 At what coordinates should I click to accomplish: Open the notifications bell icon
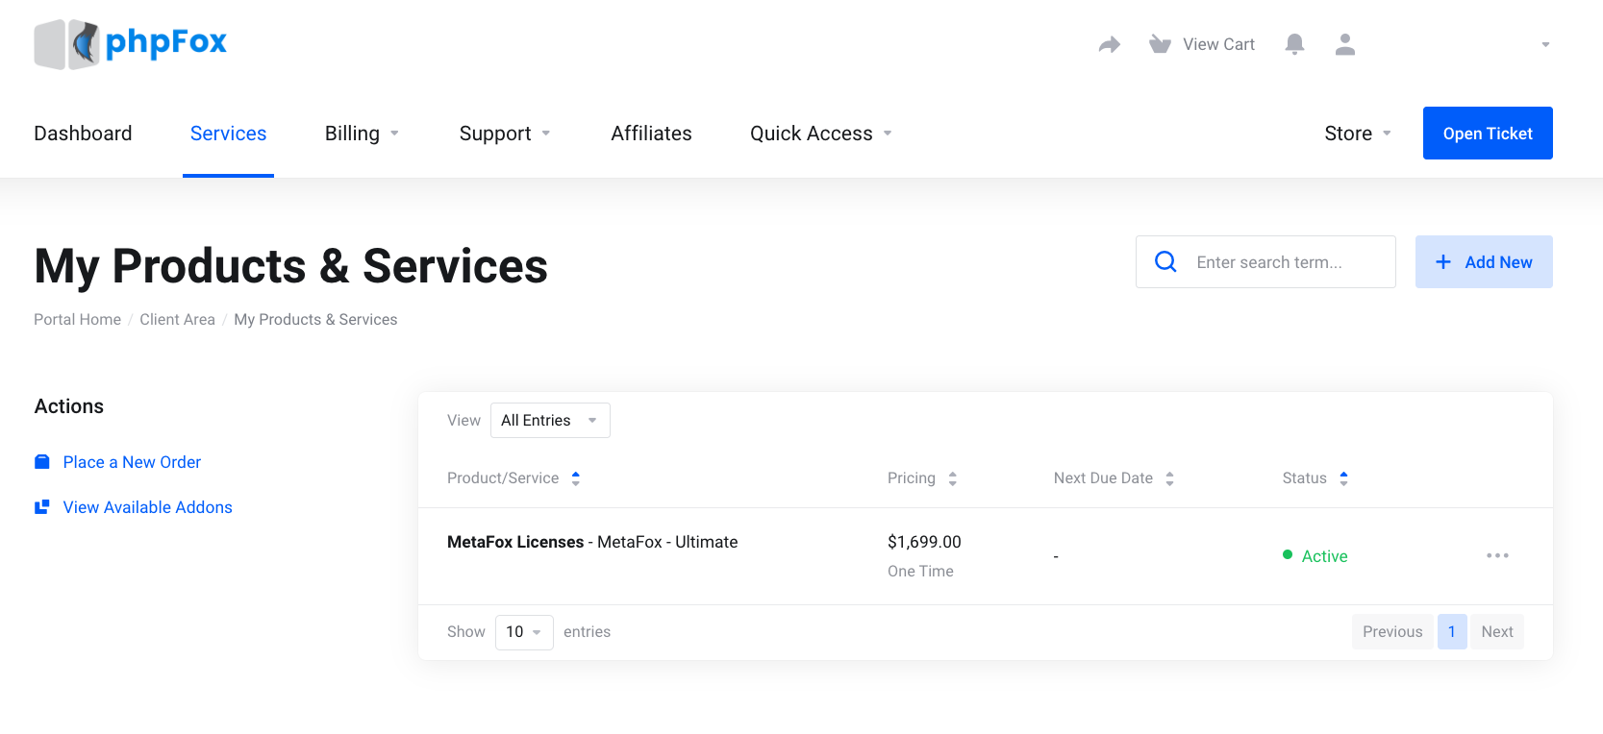point(1295,44)
